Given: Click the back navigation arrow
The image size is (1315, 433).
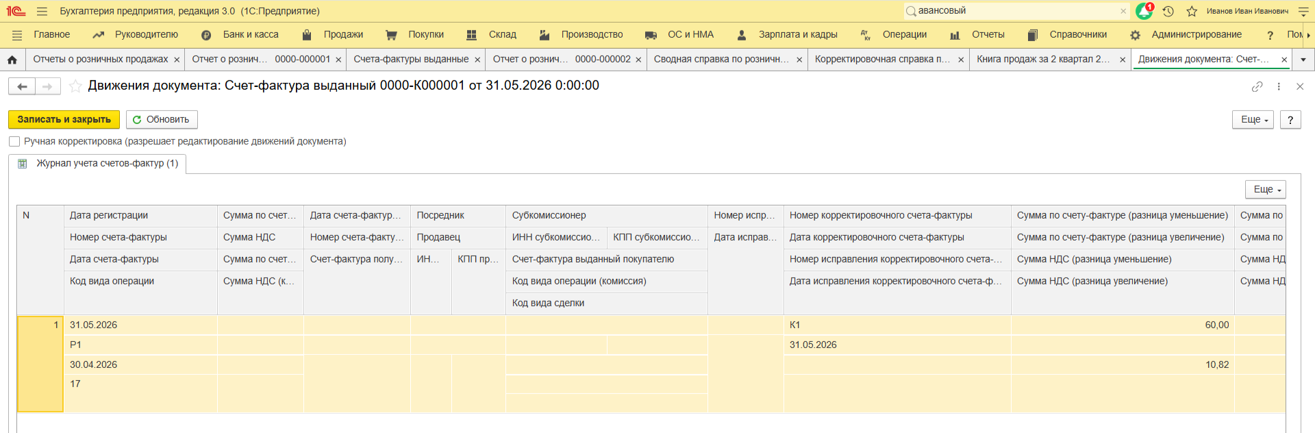Looking at the screenshot, I should 22,86.
